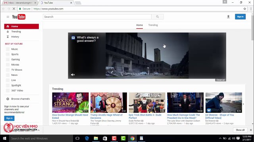Open the YouTube hamburger guide menu
The height and width of the screenshot is (142, 254).
click(x=8, y=17)
